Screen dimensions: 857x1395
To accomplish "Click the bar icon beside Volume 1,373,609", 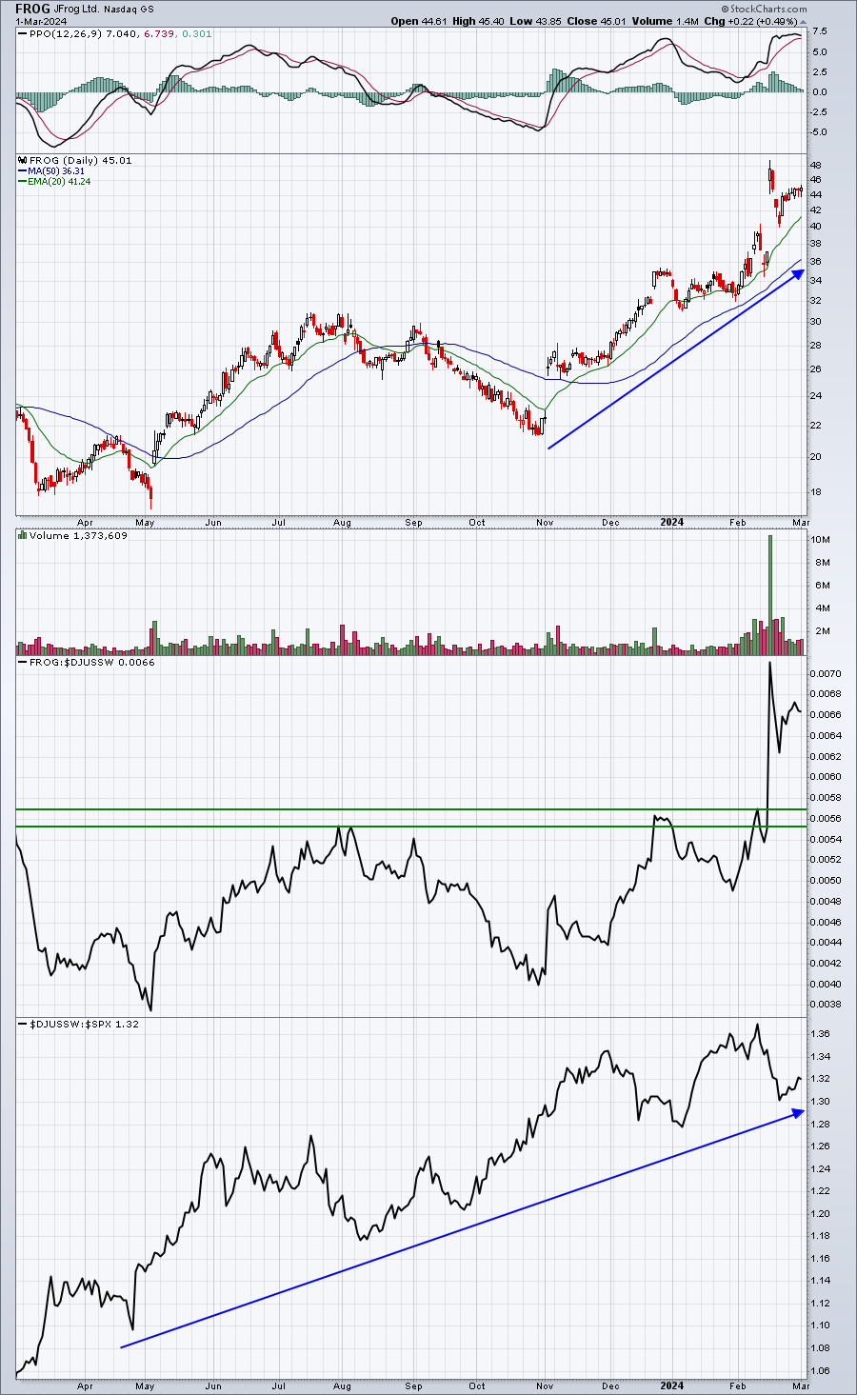I will tap(23, 536).
